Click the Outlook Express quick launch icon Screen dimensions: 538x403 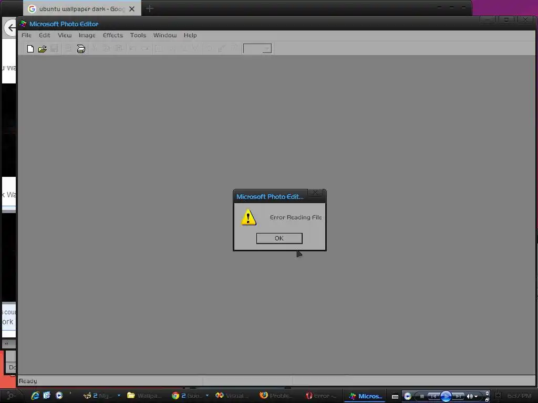tap(47, 396)
